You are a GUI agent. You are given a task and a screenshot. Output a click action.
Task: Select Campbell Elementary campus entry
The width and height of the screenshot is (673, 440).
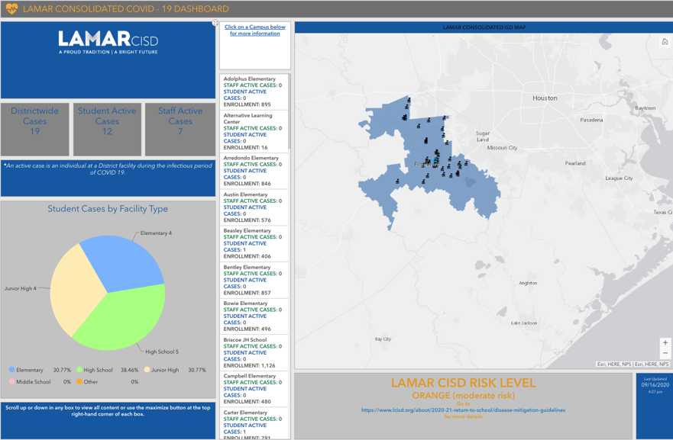point(254,389)
